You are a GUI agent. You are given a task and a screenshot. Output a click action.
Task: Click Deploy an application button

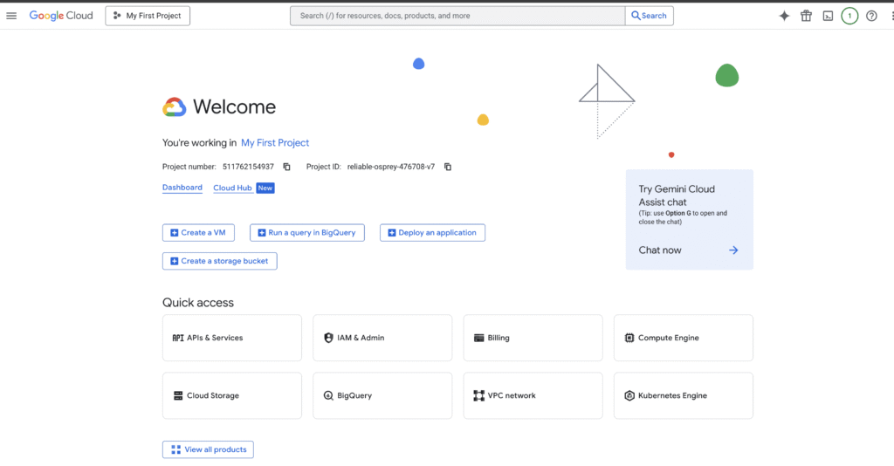[432, 233]
